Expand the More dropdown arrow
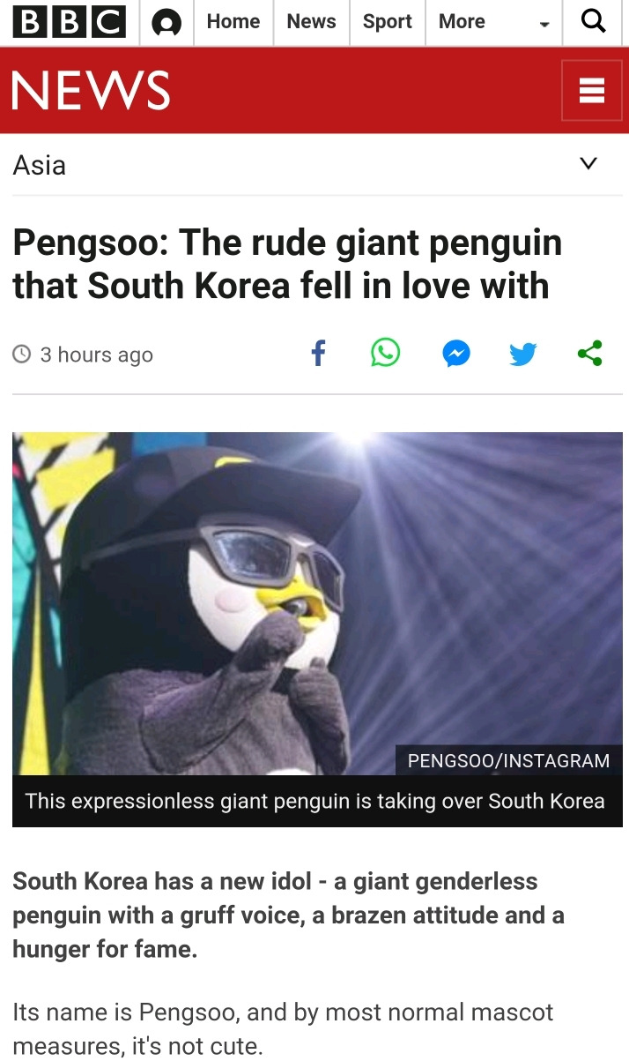629x1061 pixels. pos(544,24)
